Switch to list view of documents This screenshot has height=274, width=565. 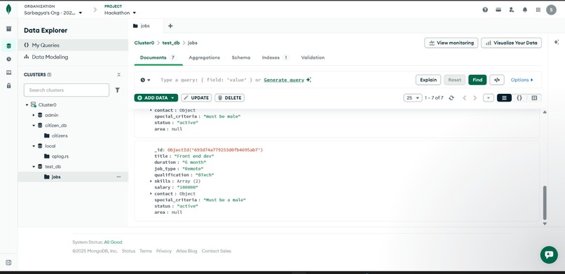coord(504,98)
